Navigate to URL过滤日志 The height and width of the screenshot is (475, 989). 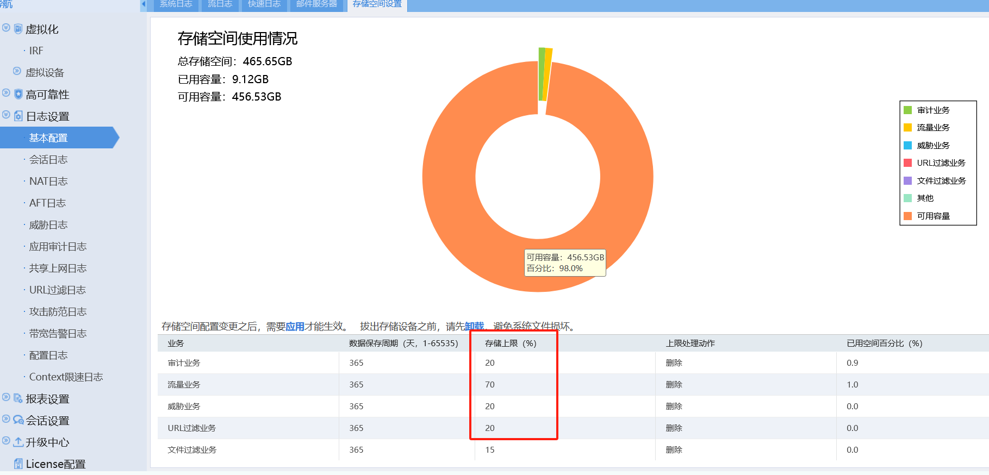(x=58, y=290)
